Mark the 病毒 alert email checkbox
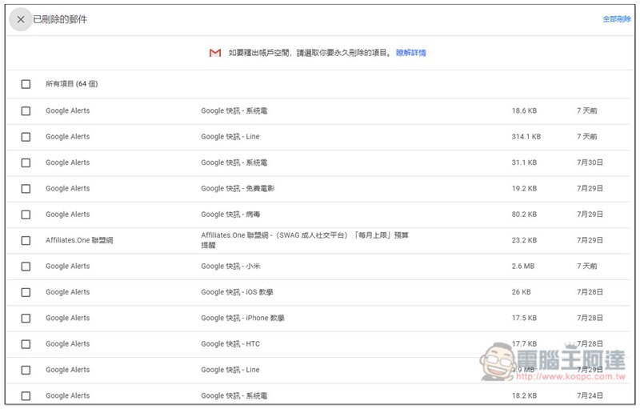The height and width of the screenshot is (409, 640). pos(26,215)
